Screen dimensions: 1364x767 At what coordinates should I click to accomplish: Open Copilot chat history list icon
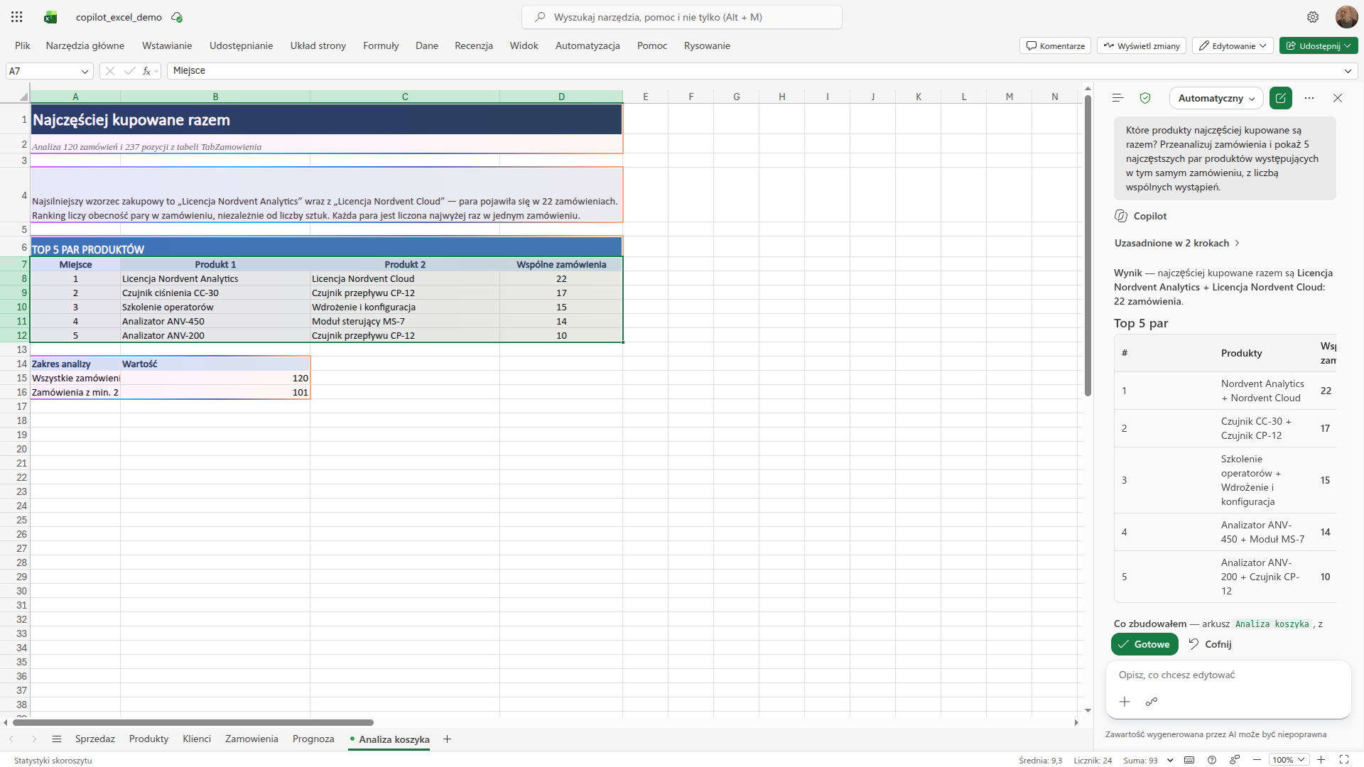tap(1117, 98)
